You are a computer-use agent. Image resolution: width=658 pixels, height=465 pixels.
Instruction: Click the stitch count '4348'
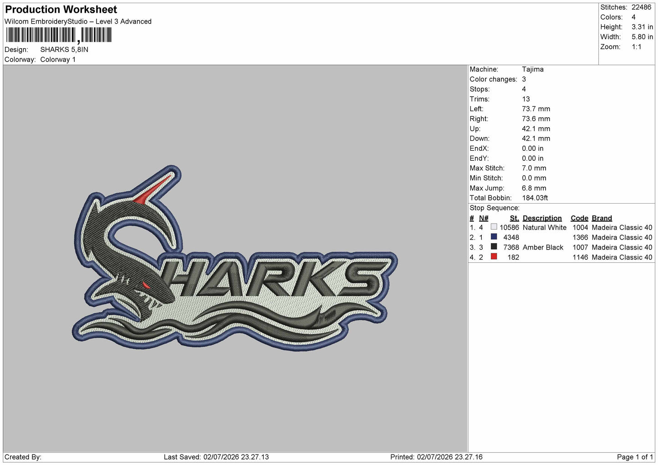(x=511, y=237)
